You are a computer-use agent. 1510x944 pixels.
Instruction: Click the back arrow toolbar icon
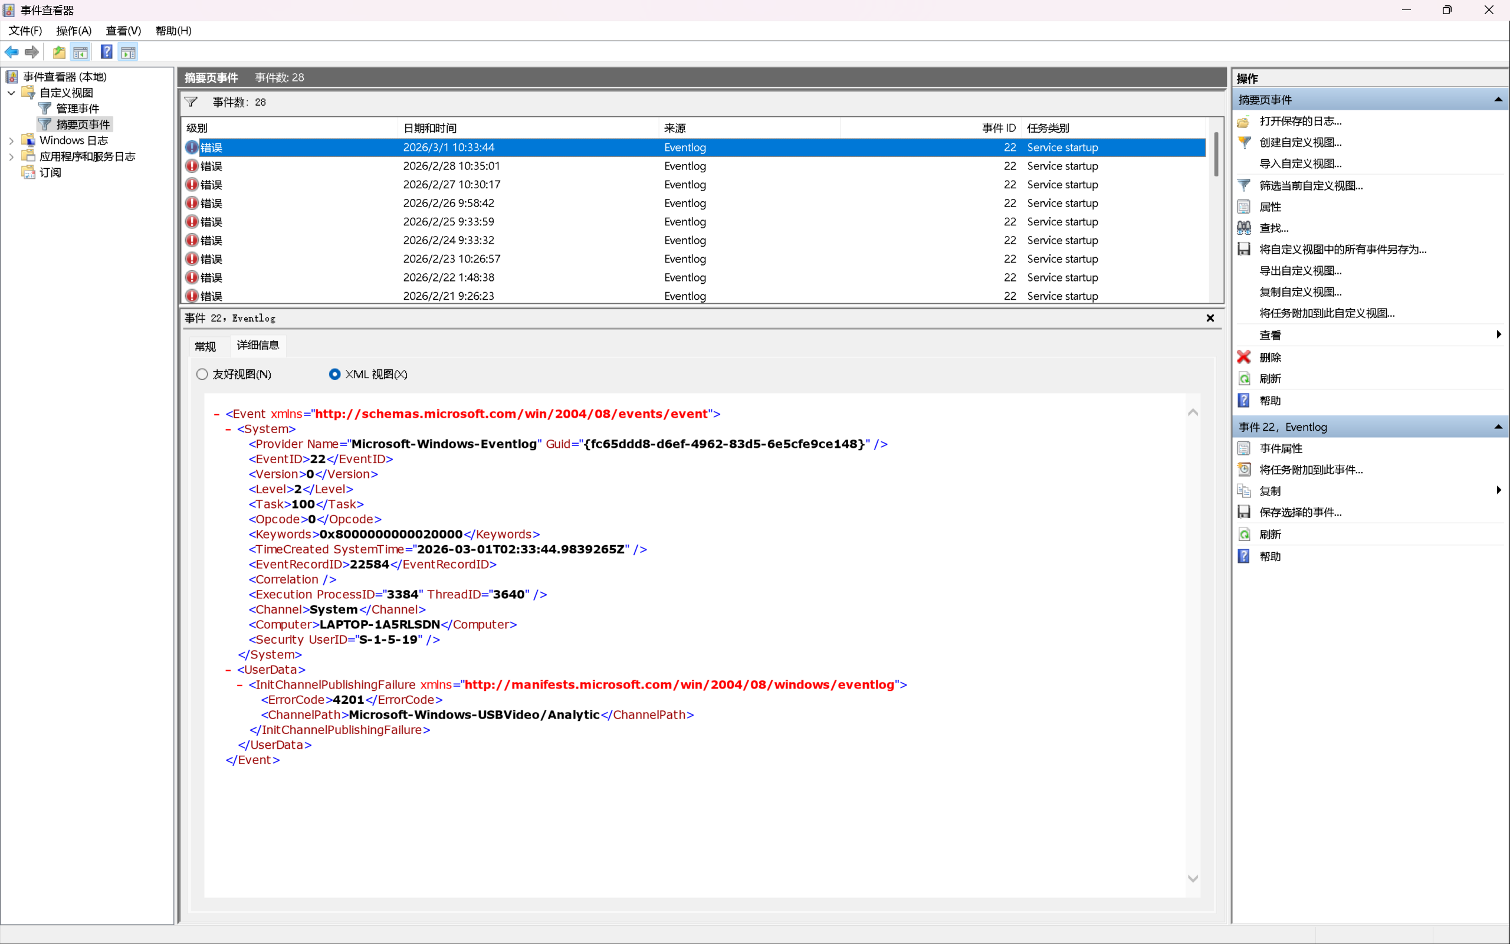(x=12, y=53)
